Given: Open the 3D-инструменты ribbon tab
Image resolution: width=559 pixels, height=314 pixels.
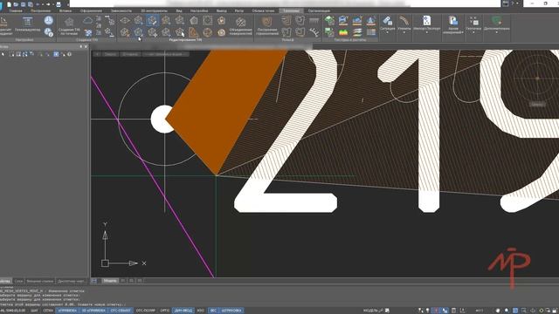Looking at the screenshot, I should tap(154, 10).
